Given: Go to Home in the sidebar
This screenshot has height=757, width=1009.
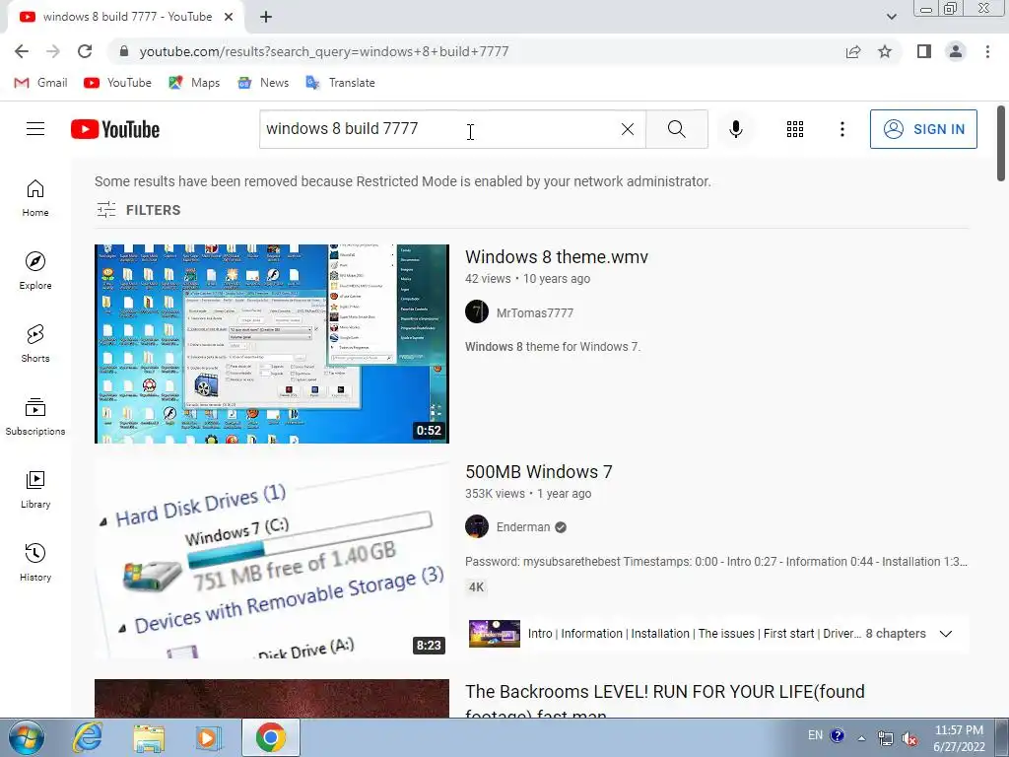Looking at the screenshot, I should pyautogui.click(x=35, y=197).
